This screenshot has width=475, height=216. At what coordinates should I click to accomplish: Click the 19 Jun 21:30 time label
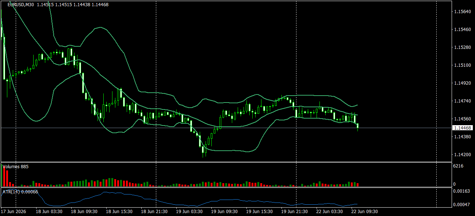point(294,212)
